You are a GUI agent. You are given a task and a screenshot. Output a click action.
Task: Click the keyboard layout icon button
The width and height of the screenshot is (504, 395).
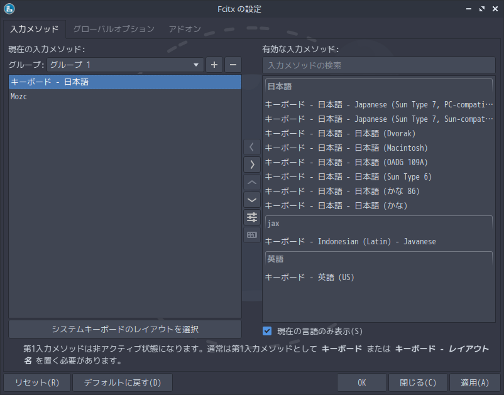(x=252, y=235)
